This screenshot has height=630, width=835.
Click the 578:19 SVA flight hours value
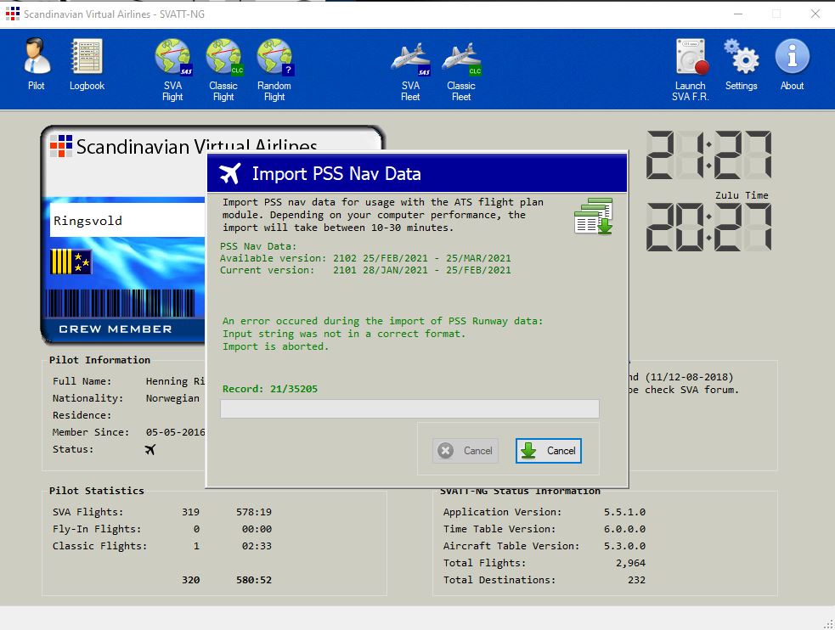click(254, 512)
